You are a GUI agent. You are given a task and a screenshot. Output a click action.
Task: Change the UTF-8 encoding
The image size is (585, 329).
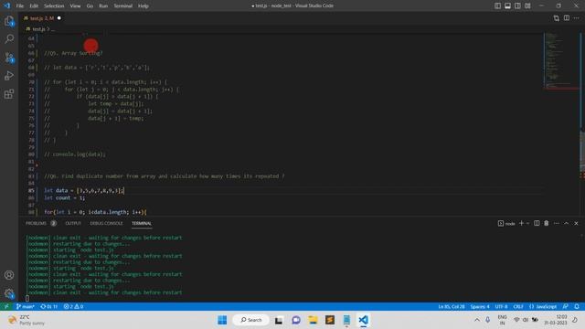[501, 307]
